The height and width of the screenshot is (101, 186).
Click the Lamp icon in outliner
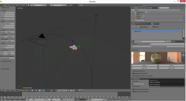pos(135,18)
